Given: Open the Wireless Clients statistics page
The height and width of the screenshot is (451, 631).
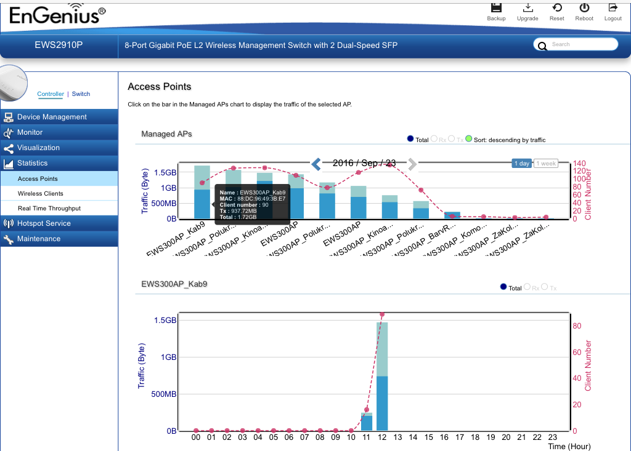Looking at the screenshot, I should 59,193.
